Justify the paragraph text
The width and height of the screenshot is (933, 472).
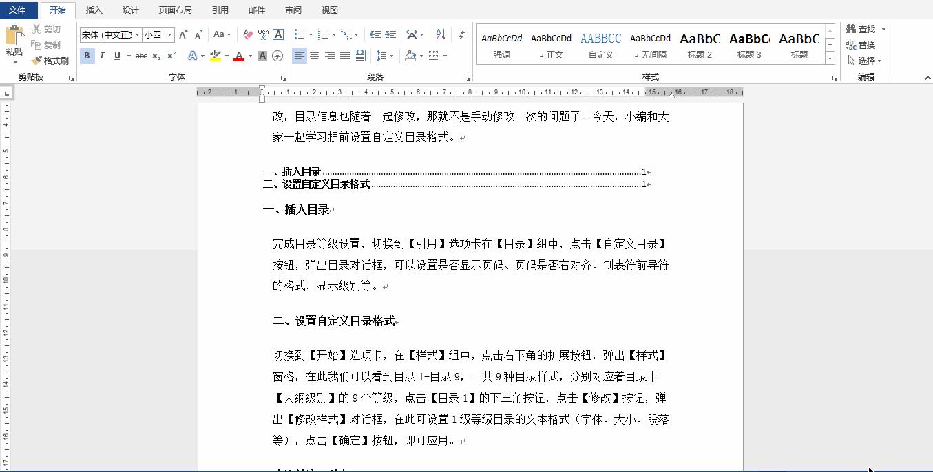pyautogui.click(x=345, y=56)
